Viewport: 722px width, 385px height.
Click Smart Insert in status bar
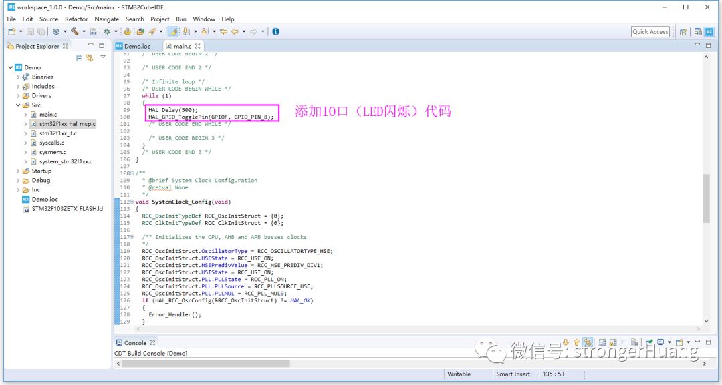513,374
